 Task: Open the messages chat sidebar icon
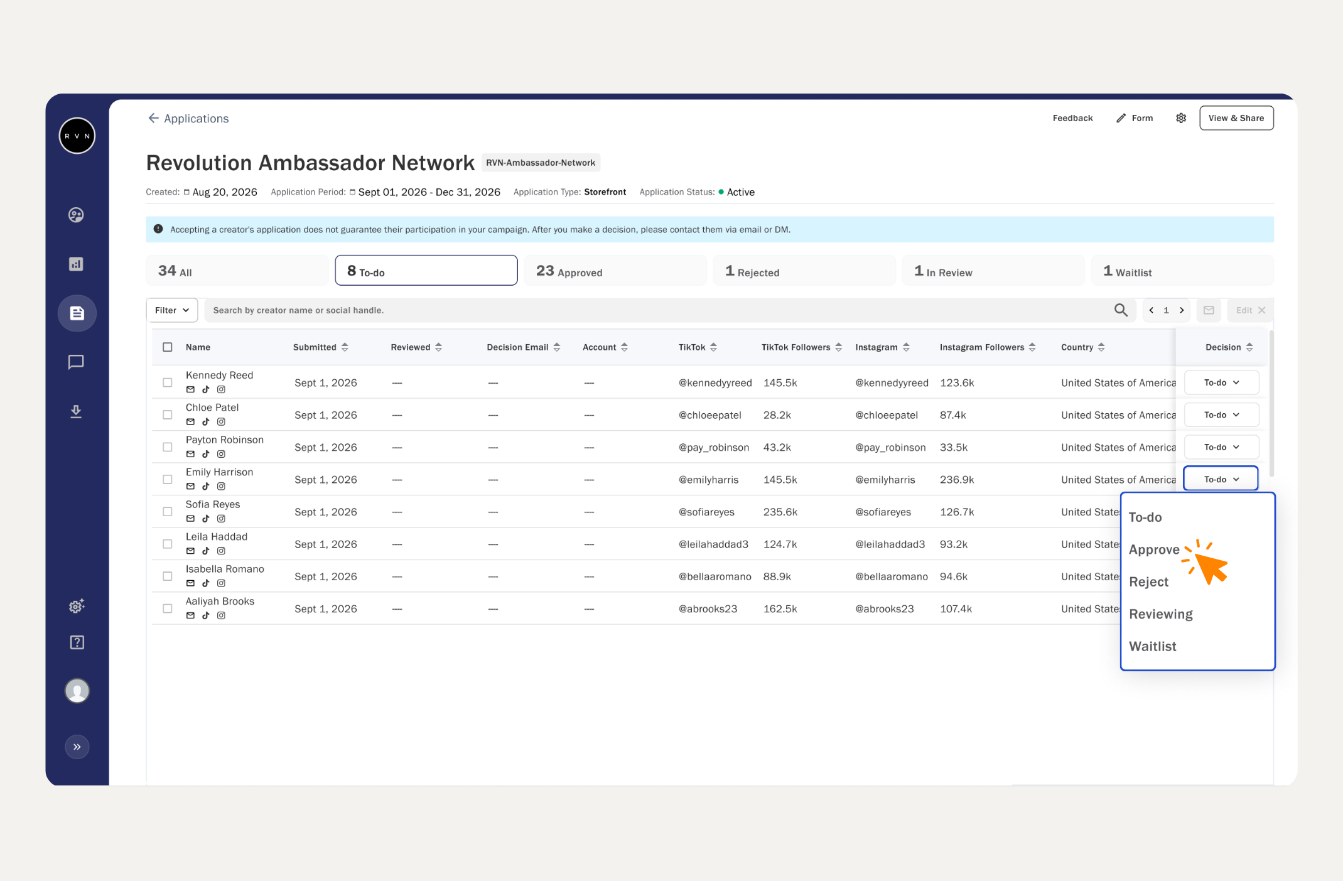click(76, 362)
